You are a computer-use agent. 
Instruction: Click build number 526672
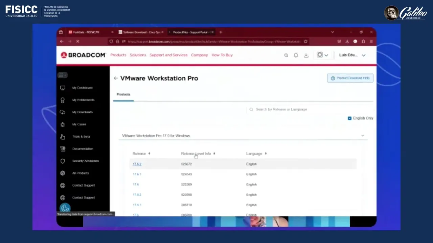click(186, 164)
